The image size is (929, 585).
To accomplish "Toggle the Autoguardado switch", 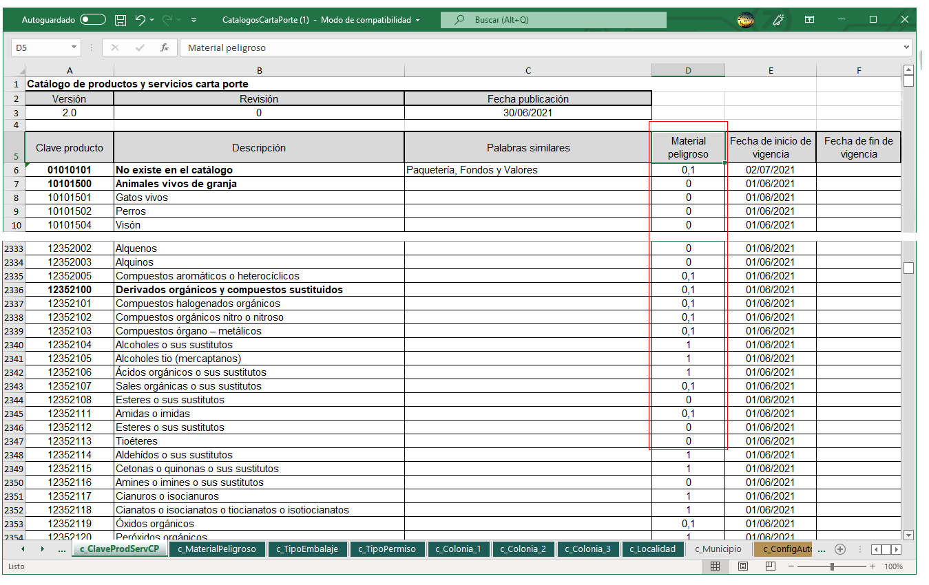I will coord(93,20).
